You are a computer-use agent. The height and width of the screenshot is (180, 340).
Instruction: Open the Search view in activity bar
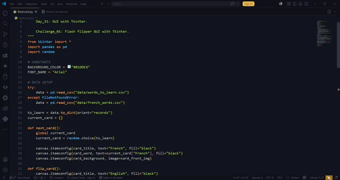(x=5, y=23)
